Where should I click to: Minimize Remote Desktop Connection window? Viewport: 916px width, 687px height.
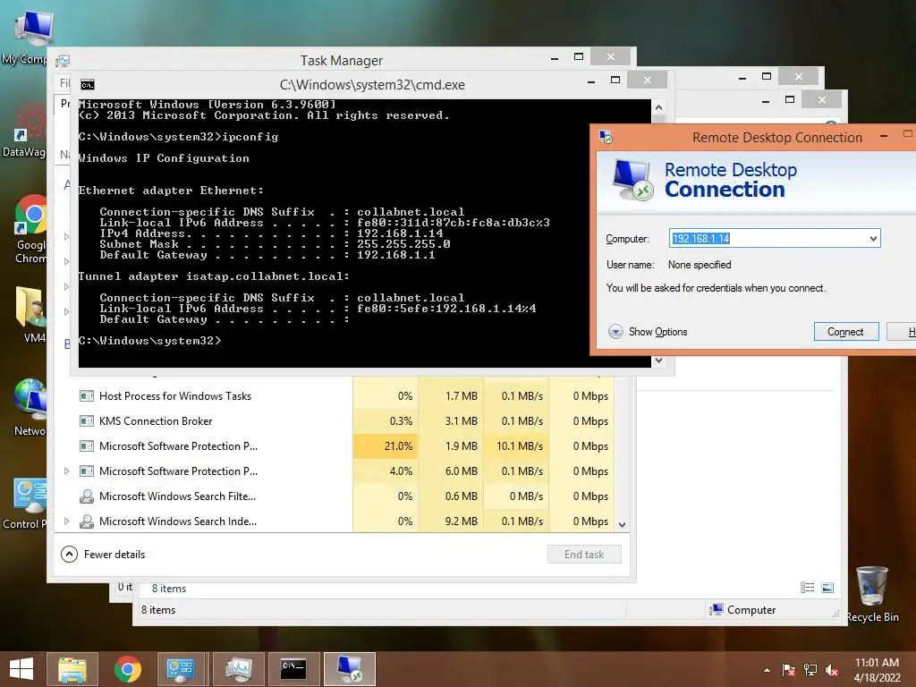(x=884, y=136)
